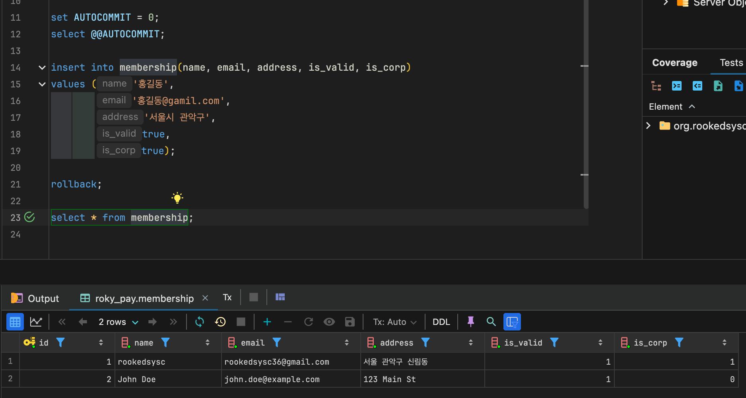Viewport: 746px width, 398px height.
Task: Select the Tests tab
Action: click(x=731, y=63)
